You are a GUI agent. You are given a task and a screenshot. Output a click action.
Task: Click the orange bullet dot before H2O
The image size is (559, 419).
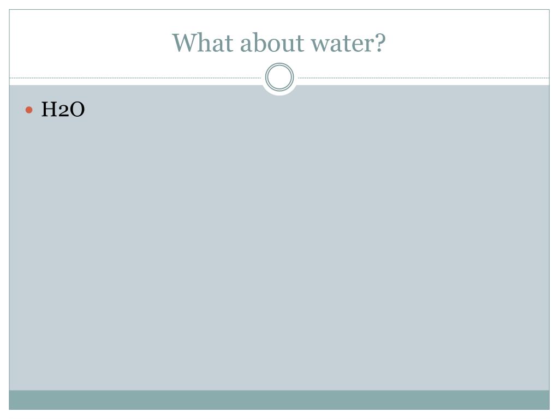coord(29,110)
